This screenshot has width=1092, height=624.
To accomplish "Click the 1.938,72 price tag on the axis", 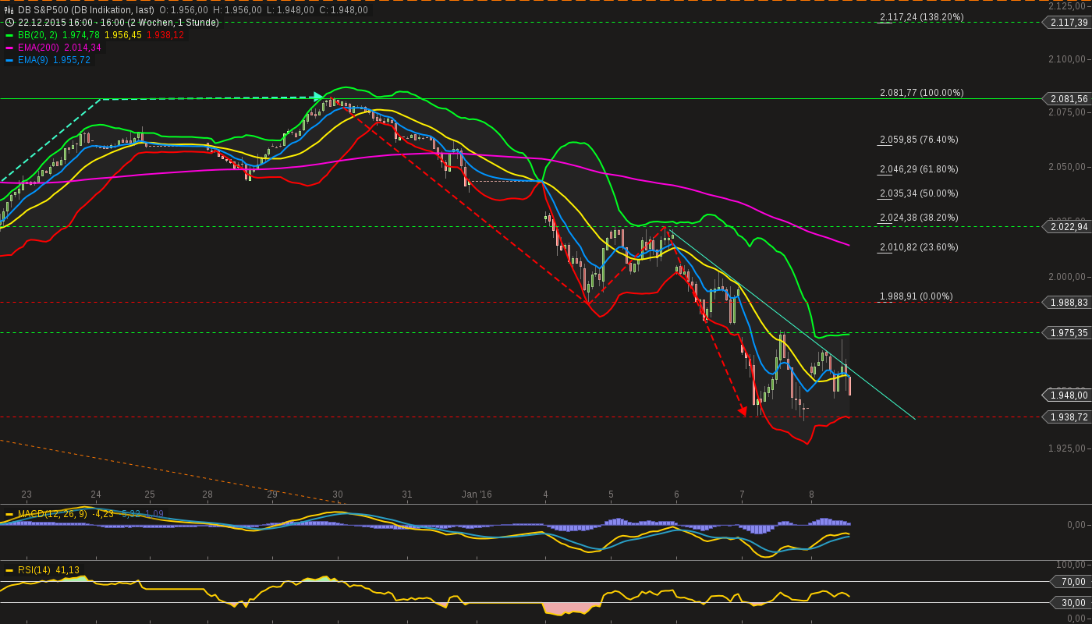I will (1068, 417).
